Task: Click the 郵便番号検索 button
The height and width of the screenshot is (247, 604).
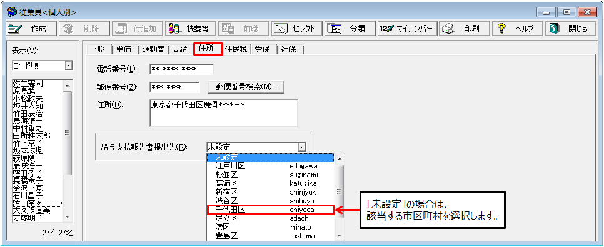Action: [246, 87]
